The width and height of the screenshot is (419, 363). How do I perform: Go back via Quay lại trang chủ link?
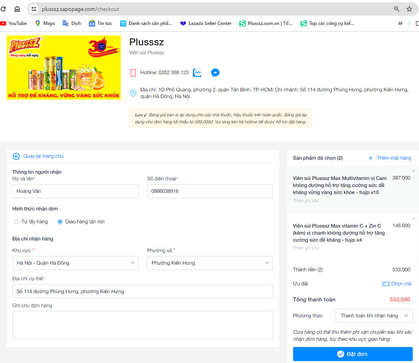click(x=43, y=156)
